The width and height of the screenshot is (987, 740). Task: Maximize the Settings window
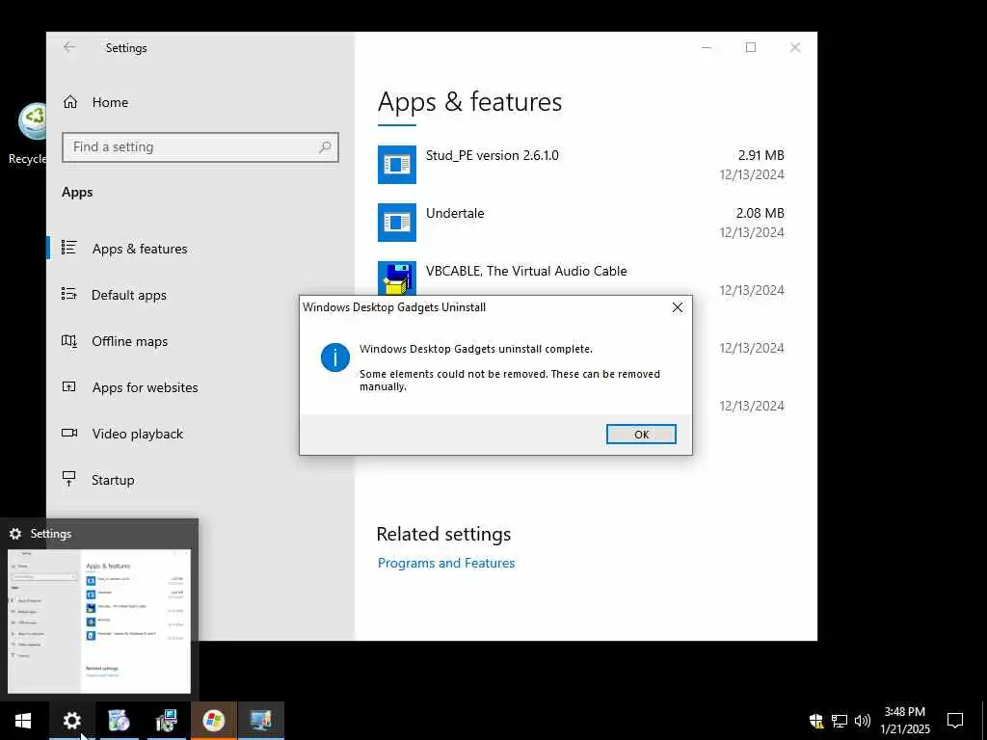click(750, 47)
